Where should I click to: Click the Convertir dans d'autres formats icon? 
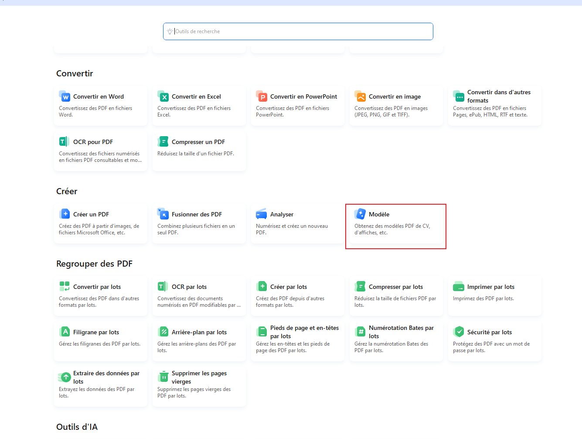459,96
